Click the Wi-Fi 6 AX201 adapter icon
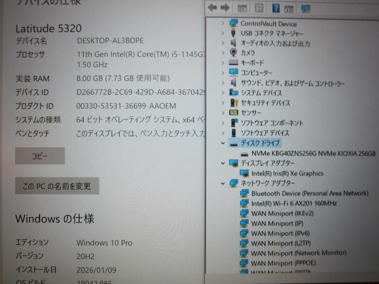379x284 pixels. [244, 203]
